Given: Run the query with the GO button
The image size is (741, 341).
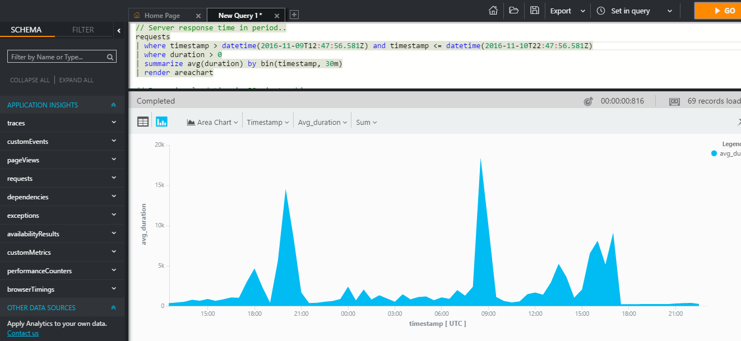Looking at the screenshot, I should [723, 11].
